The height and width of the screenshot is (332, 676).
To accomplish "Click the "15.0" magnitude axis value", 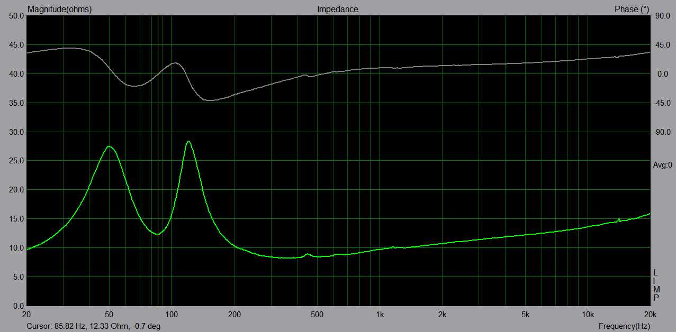I will click(17, 219).
